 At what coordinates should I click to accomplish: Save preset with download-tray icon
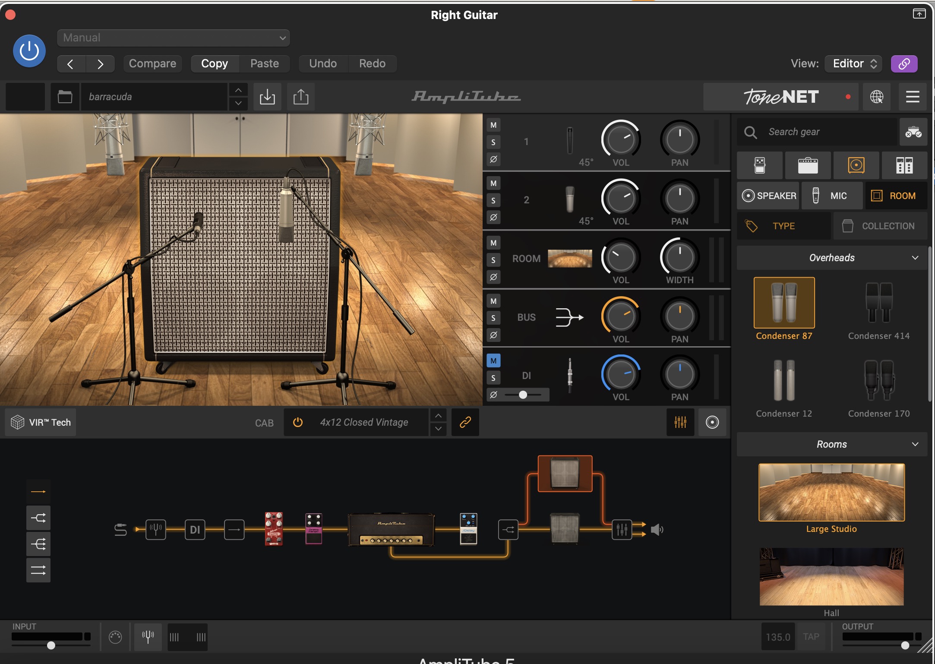pos(267,97)
